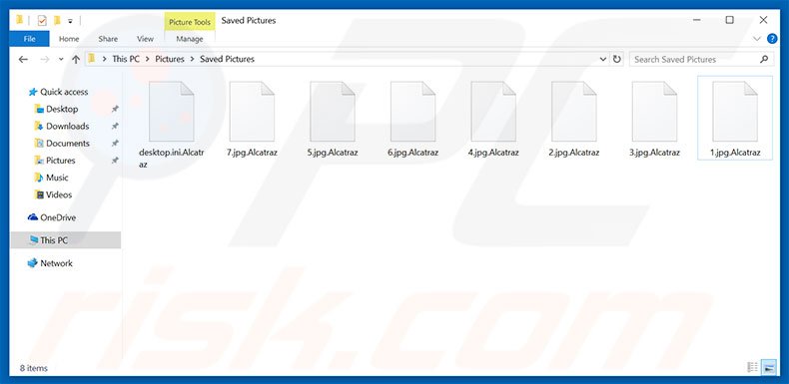Switch to Details view icon
Screen dimensions: 789x384
coord(753,367)
